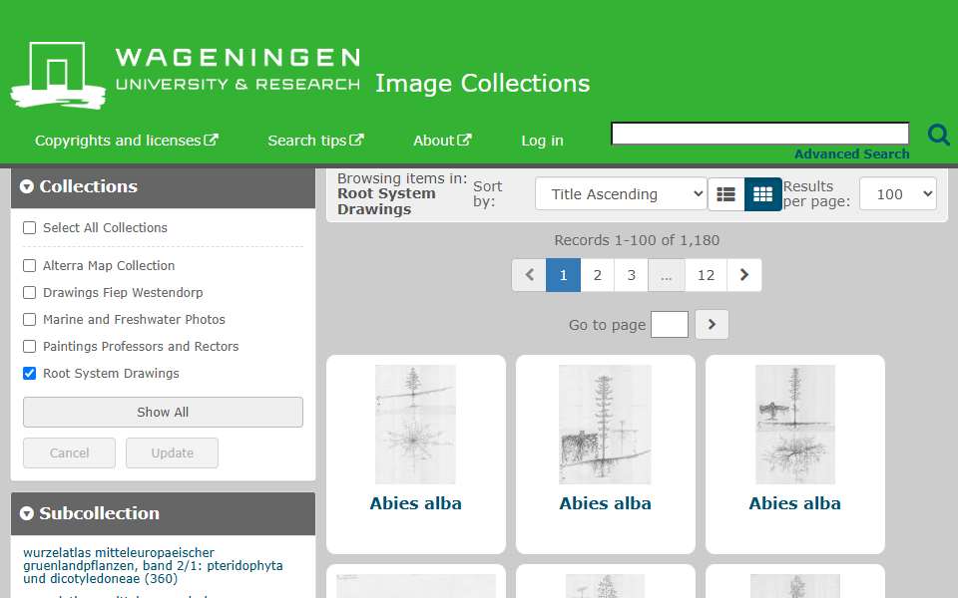Image resolution: width=958 pixels, height=598 pixels.
Task: Click the Go to page arrow button
Action: pyautogui.click(x=712, y=325)
